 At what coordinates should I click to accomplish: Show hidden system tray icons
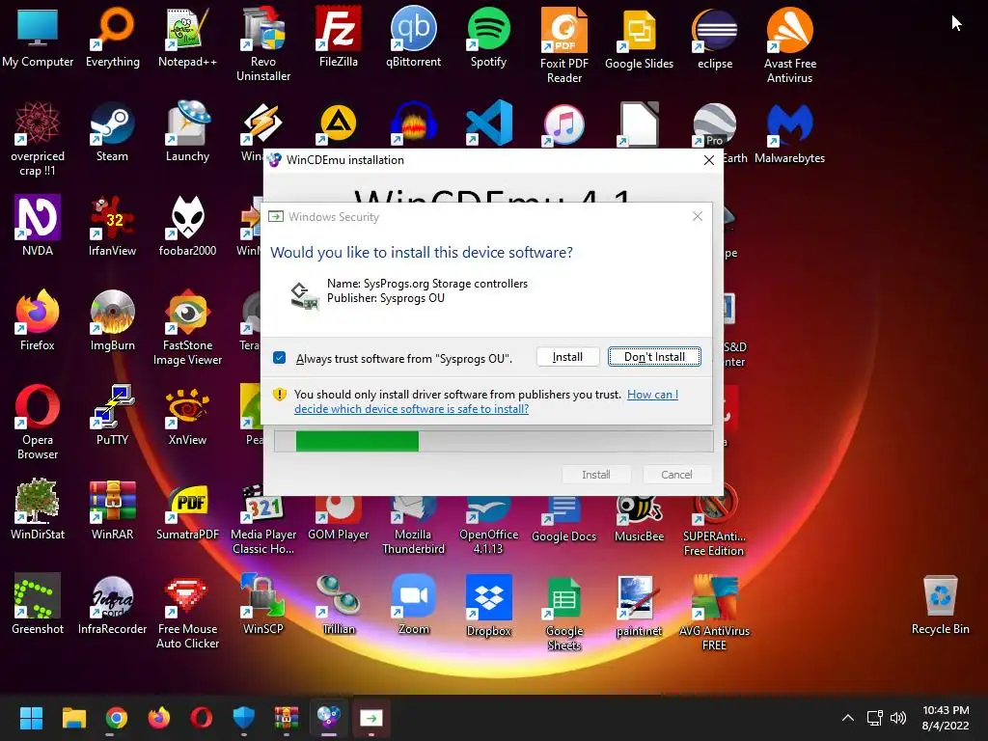pos(848,717)
